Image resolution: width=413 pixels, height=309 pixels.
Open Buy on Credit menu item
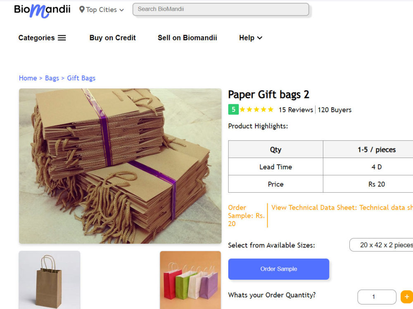pyautogui.click(x=112, y=38)
